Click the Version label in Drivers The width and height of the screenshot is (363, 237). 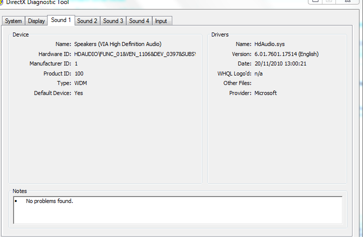tap(242, 54)
